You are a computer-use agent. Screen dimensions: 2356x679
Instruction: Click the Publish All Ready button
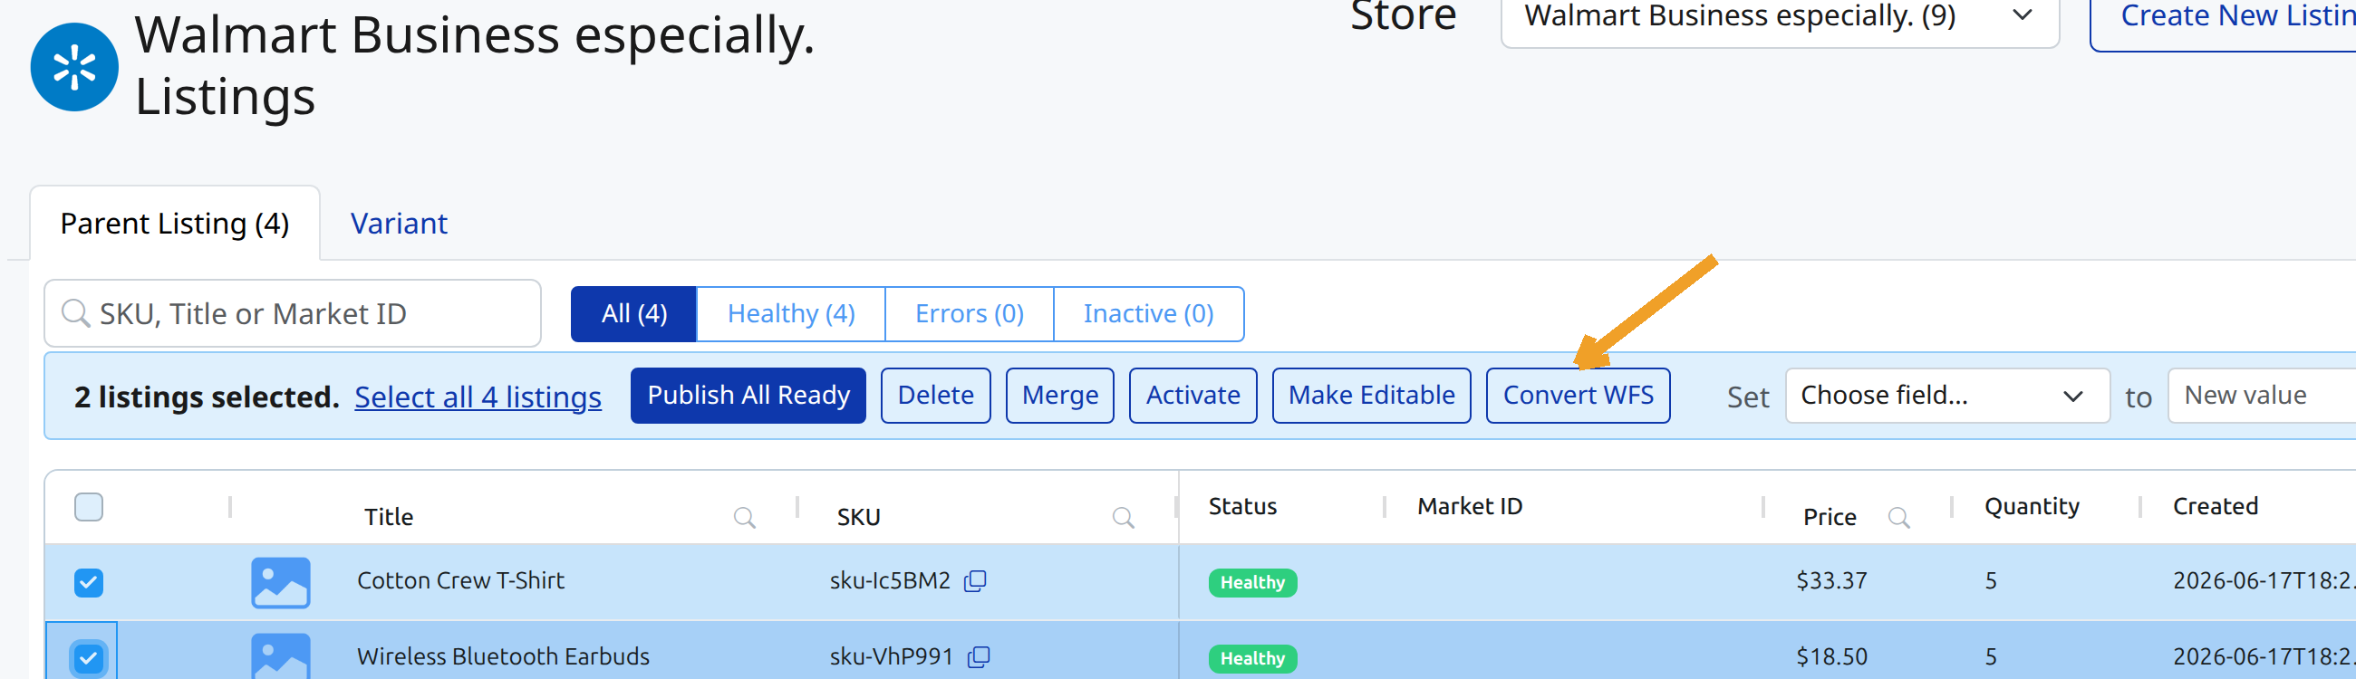point(748,396)
